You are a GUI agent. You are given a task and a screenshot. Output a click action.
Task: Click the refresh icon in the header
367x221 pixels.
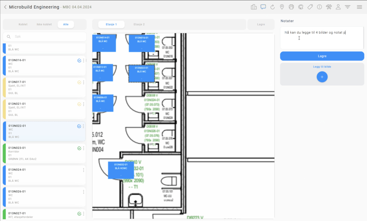coord(272,7)
